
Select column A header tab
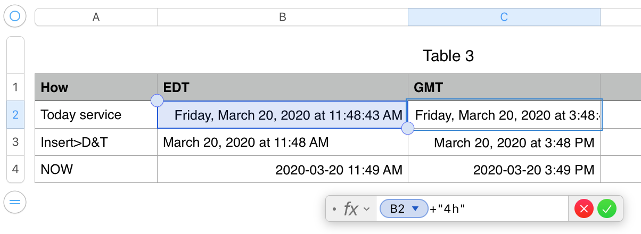pyautogui.click(x=96, y=17)
